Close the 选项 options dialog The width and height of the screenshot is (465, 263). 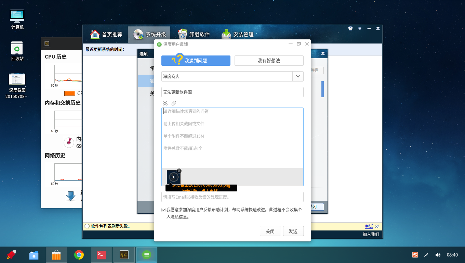323,53
